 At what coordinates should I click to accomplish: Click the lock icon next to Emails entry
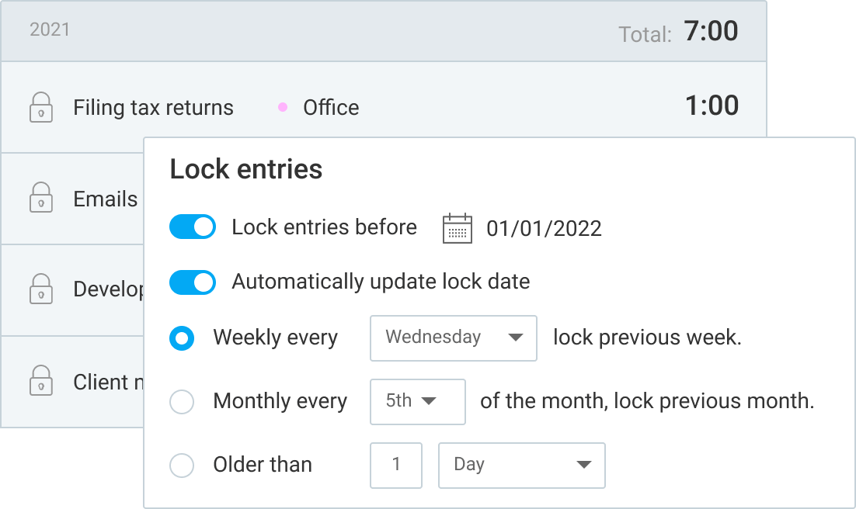[x=41, y=199]
